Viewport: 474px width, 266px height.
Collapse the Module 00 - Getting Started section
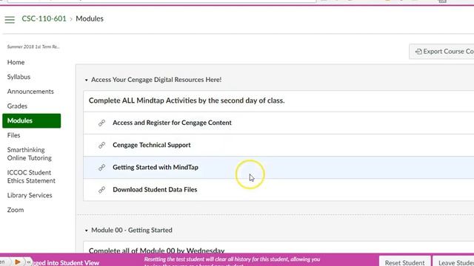(87, 231)
